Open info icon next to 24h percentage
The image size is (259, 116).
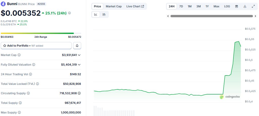click(x=70, y=13)
